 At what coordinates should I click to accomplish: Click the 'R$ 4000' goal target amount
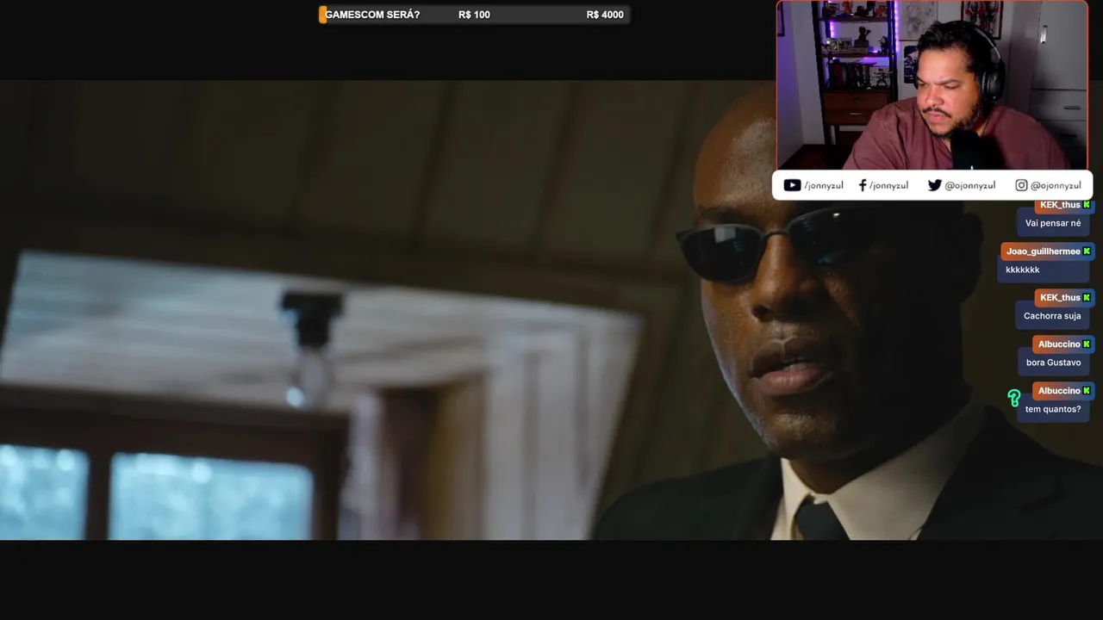click(605, 15)
